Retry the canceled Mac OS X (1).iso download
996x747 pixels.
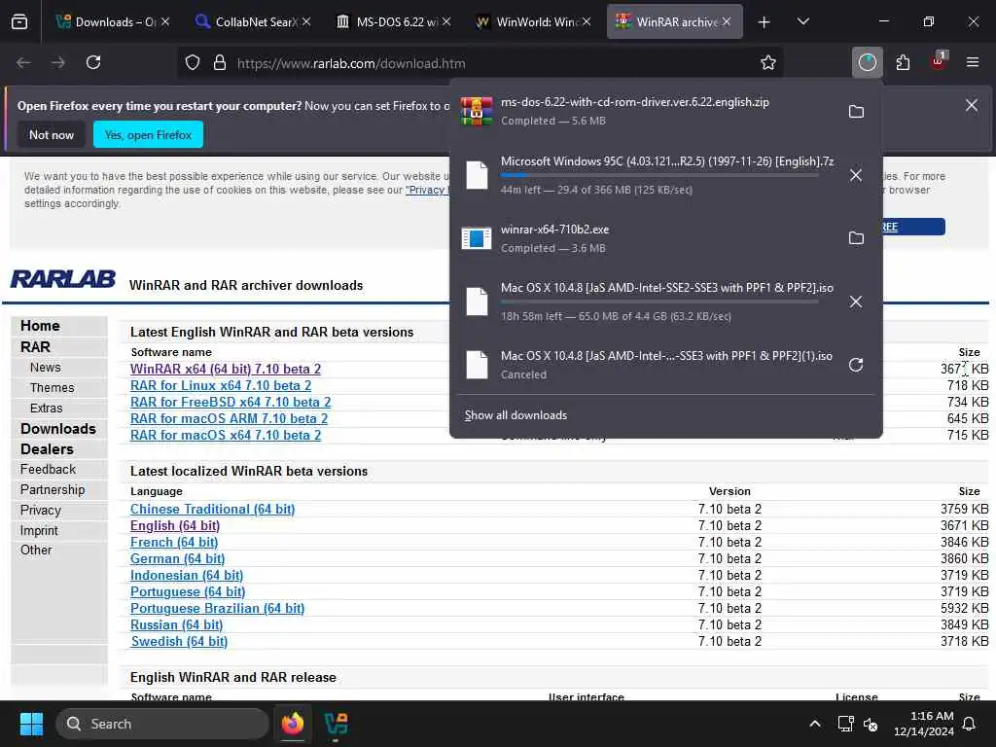pos(856,366)
